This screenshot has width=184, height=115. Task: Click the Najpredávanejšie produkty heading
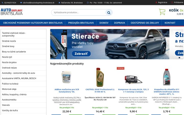(x=67, y=64)
